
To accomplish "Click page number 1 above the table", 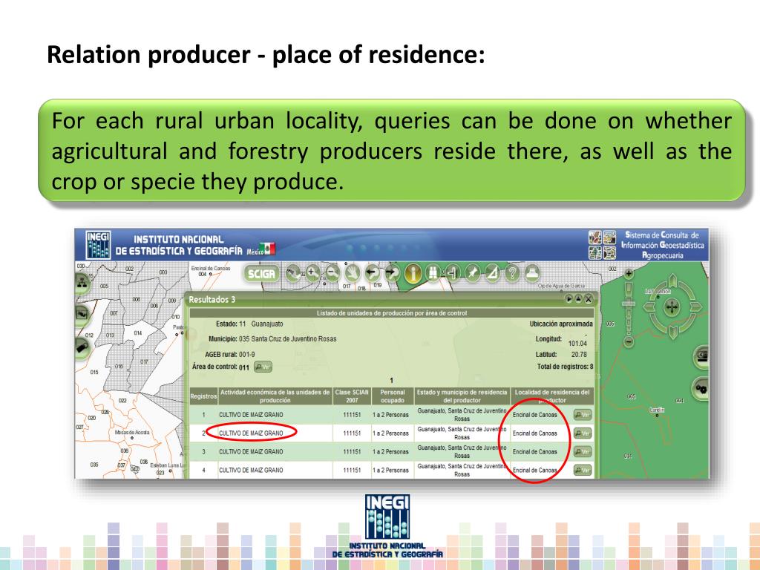I will (391, 381).
